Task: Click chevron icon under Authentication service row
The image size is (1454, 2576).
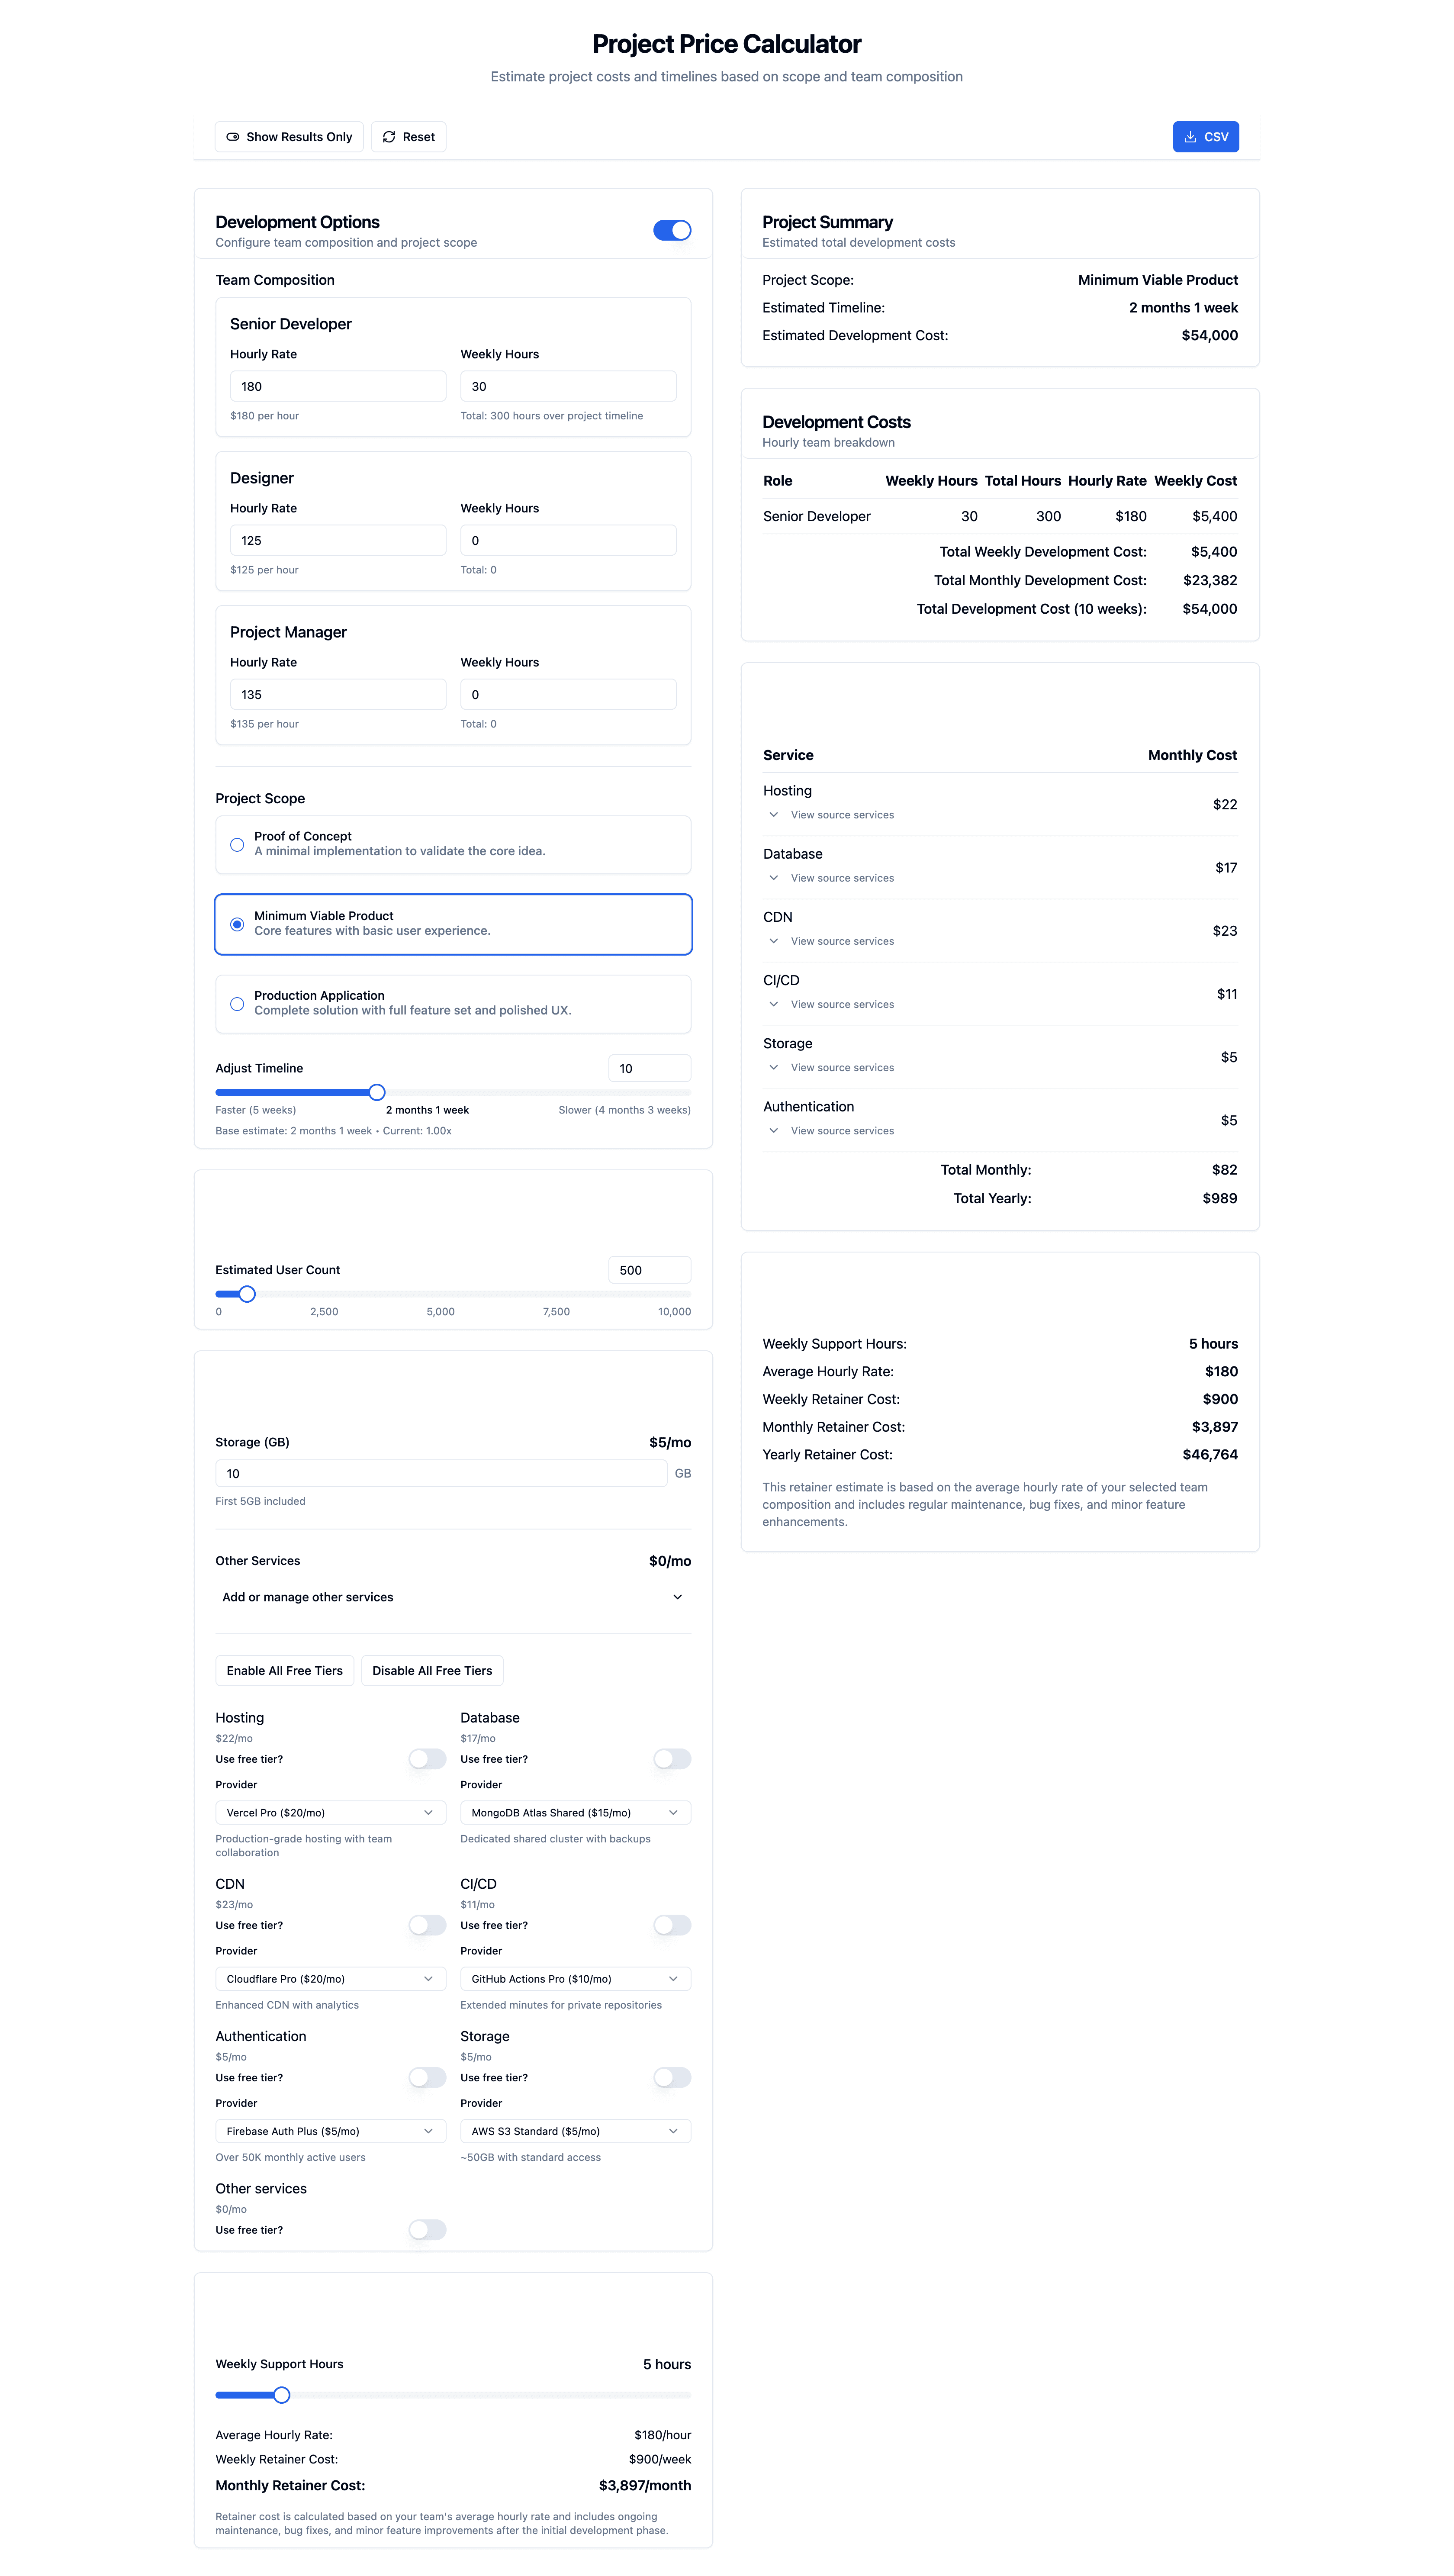Action: [x=773, y=1131]
